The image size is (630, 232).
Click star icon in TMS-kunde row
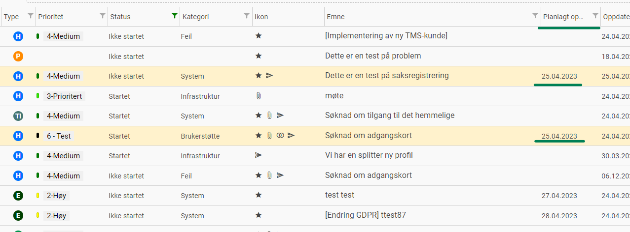tap(259, 36)
